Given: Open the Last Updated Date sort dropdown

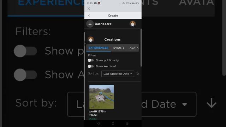Looking at the screenshot, I should point(118,74).
